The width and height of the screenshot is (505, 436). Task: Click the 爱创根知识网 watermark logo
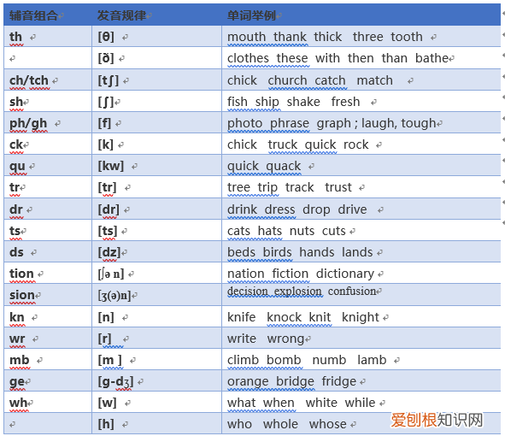point(437,421)
